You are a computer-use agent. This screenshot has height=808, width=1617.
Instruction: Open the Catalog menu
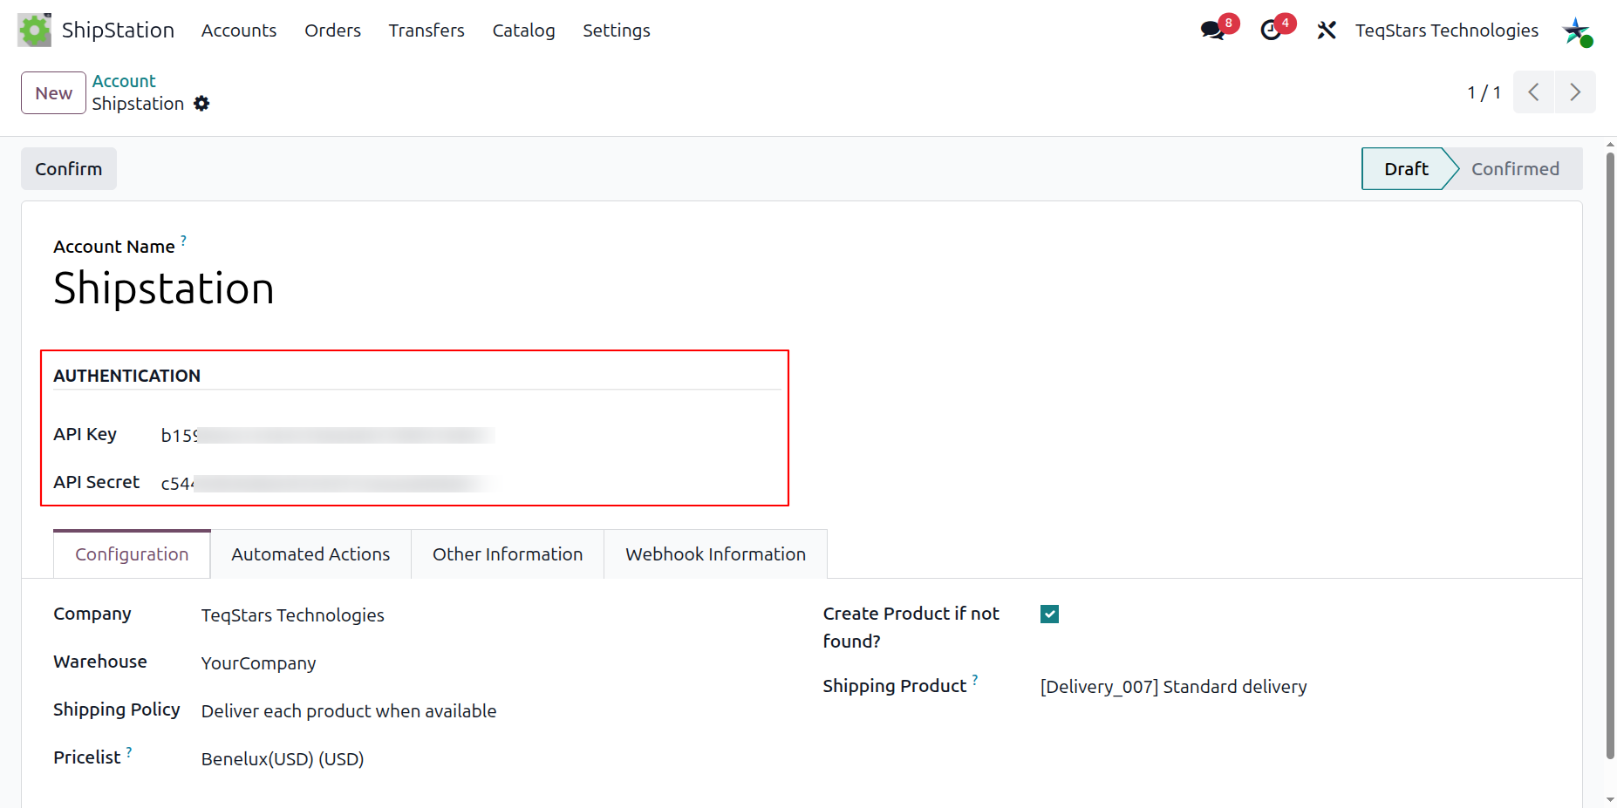click(x=523, y=31)
